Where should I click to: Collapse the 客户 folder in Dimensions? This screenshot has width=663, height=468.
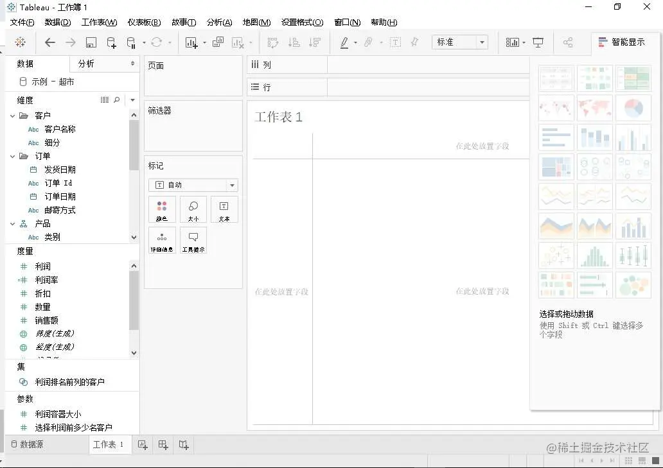[13, 116]
